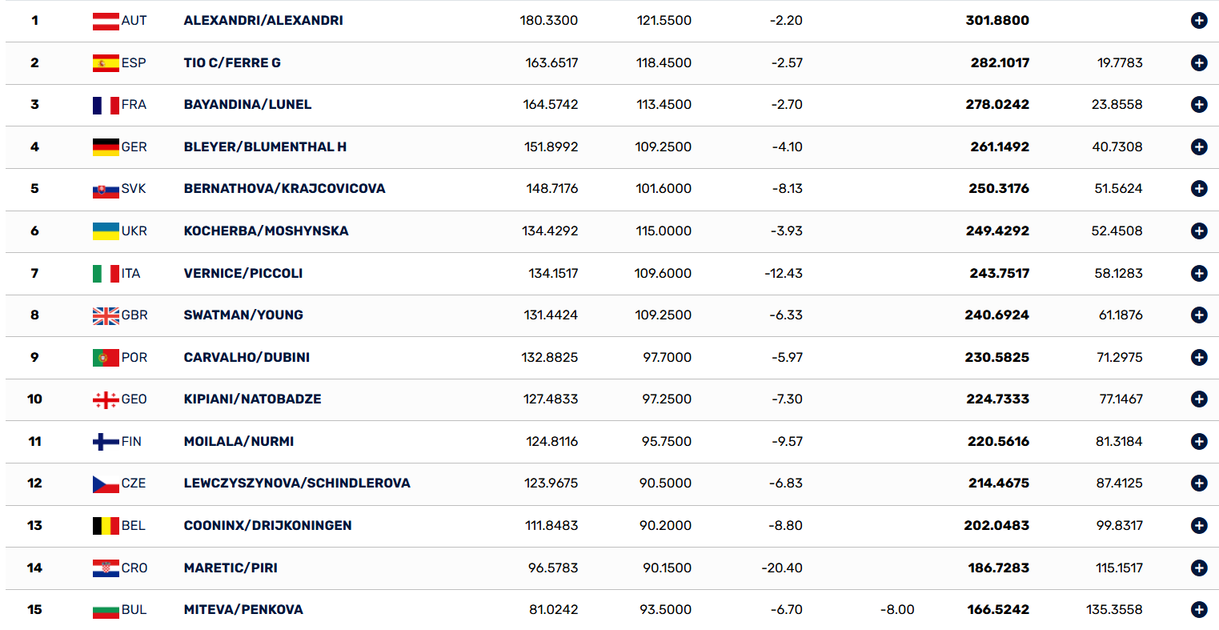Select the Ukraine flag next to UKR
Image resolution: width=1219 pixels, height=630 pixels.
coord(106,231)
